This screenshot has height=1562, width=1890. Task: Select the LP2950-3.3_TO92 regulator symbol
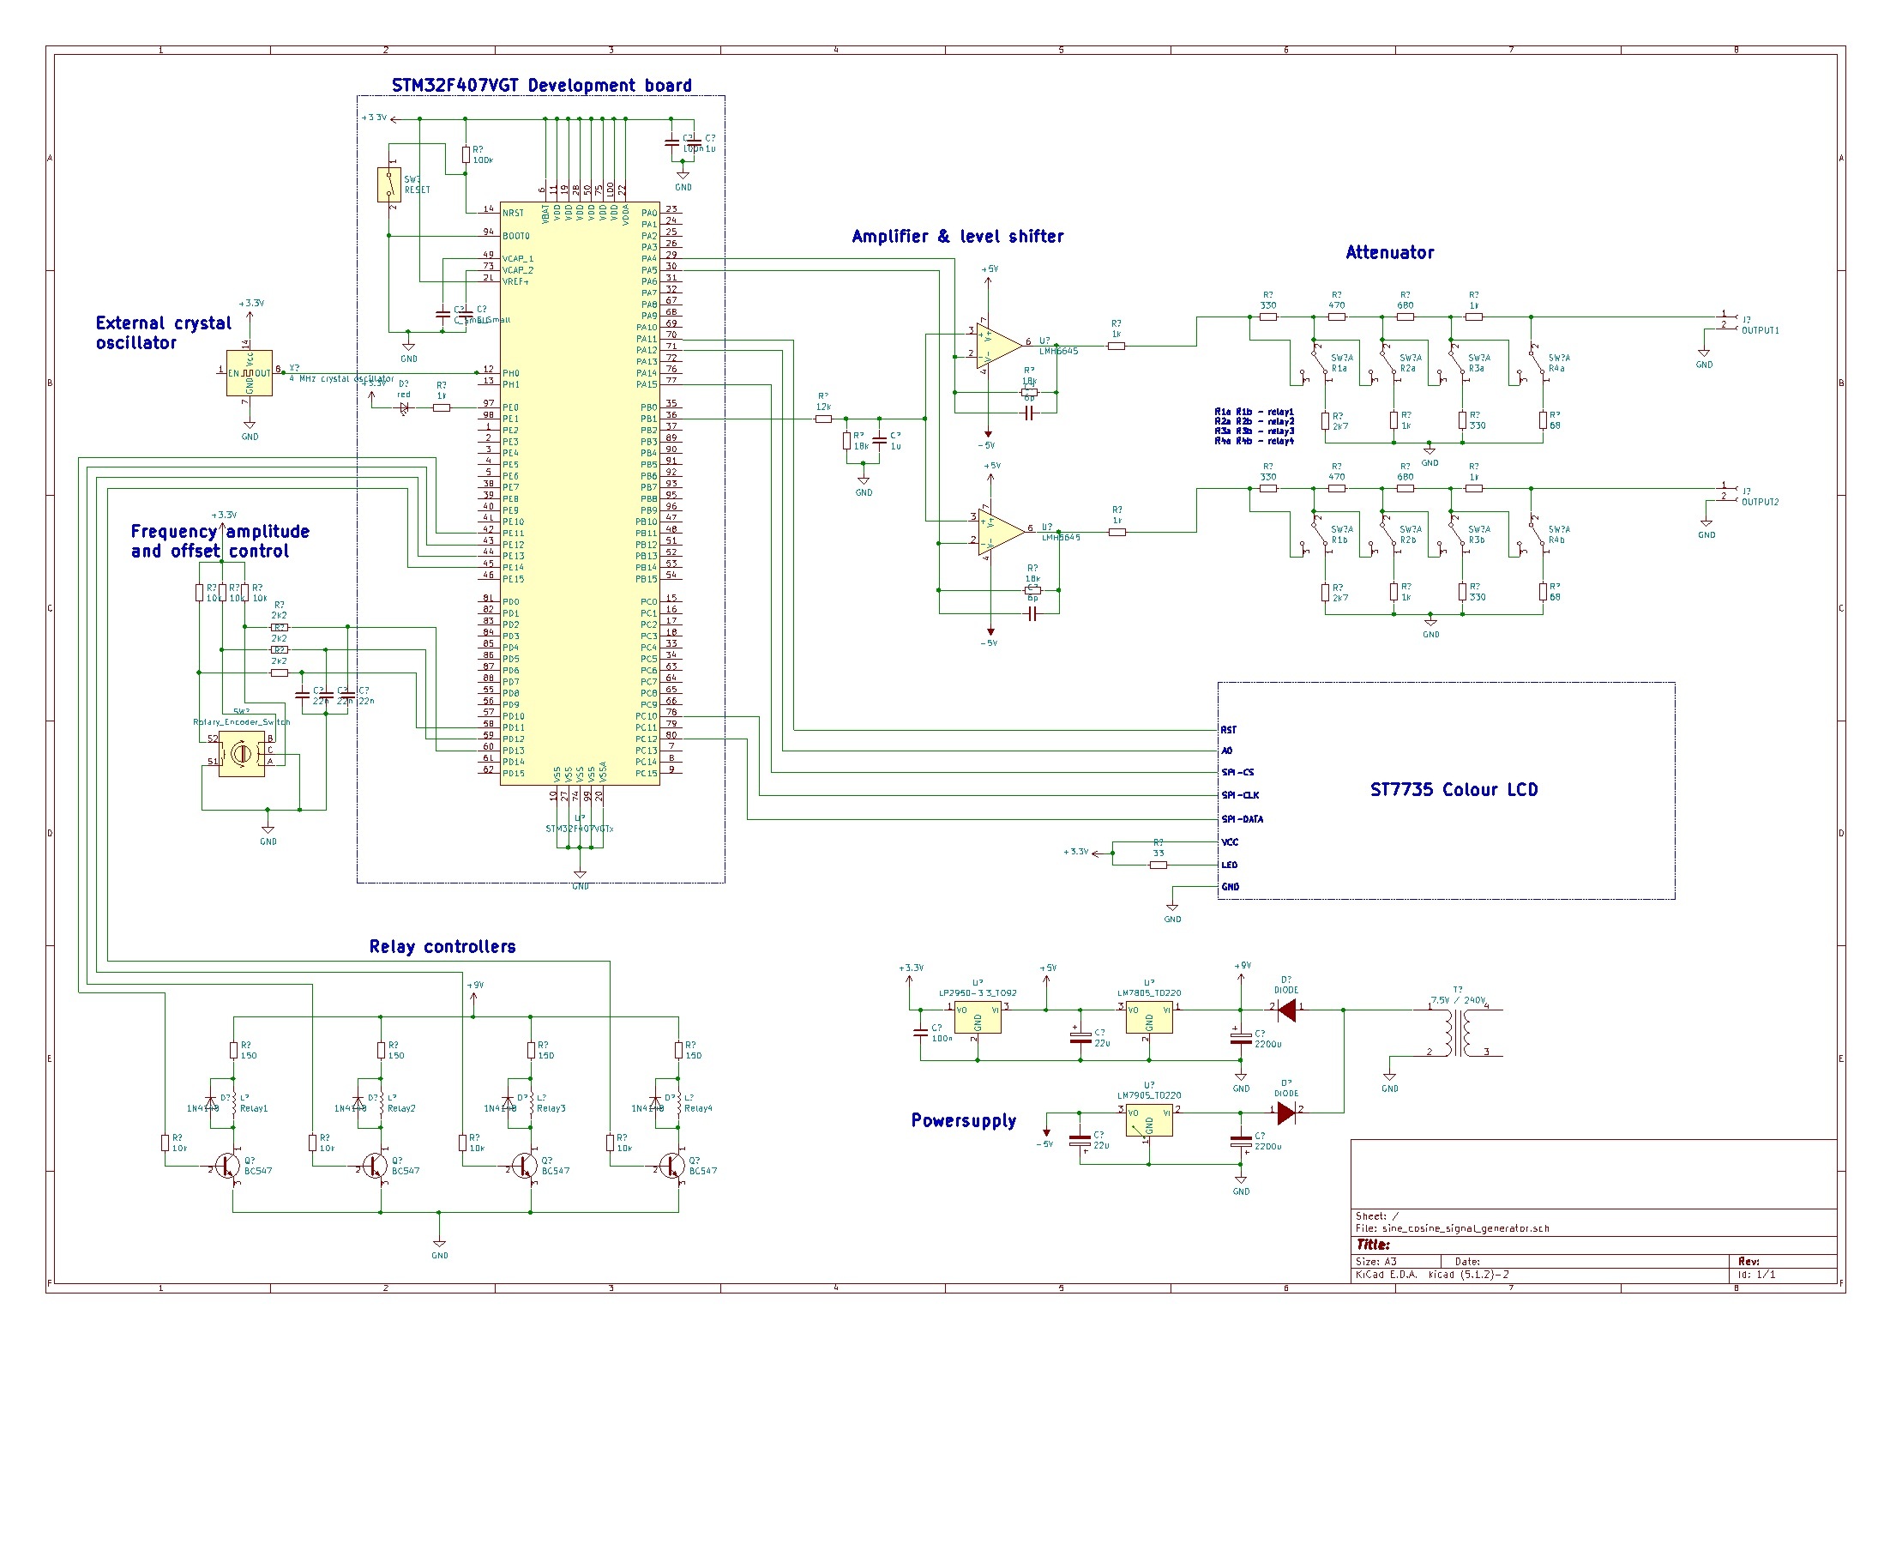click(x=977, y=1018)
